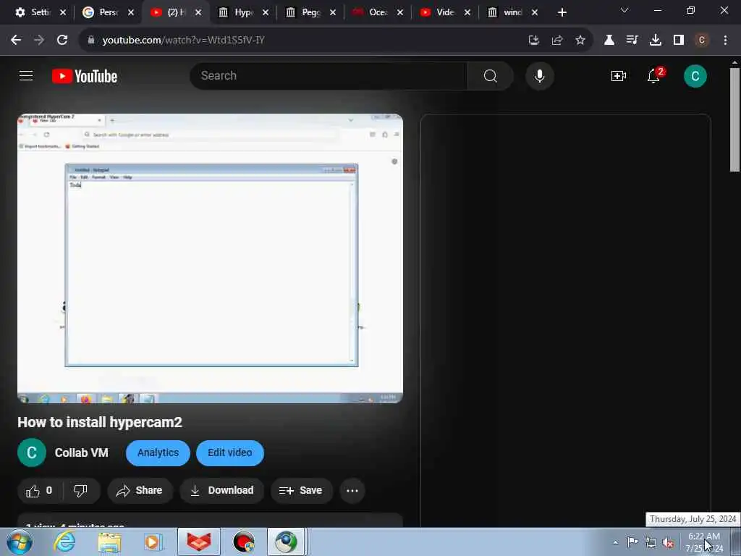The height and width of the screenshot is (556, 741).
Task: Open the HyperCam recorder taskbar icon
Action: (x=244, y=542)
